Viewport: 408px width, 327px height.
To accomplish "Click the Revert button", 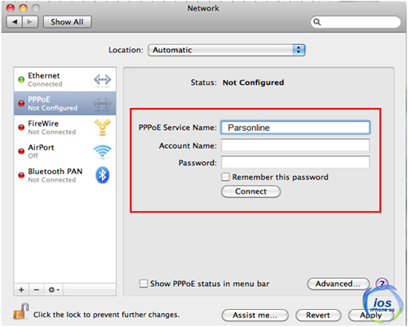I will (318, 316).
